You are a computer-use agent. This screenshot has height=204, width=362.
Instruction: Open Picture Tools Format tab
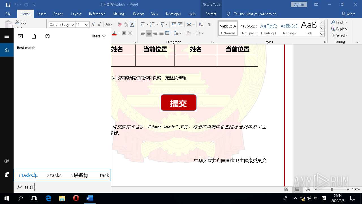(x=211, y=14)
